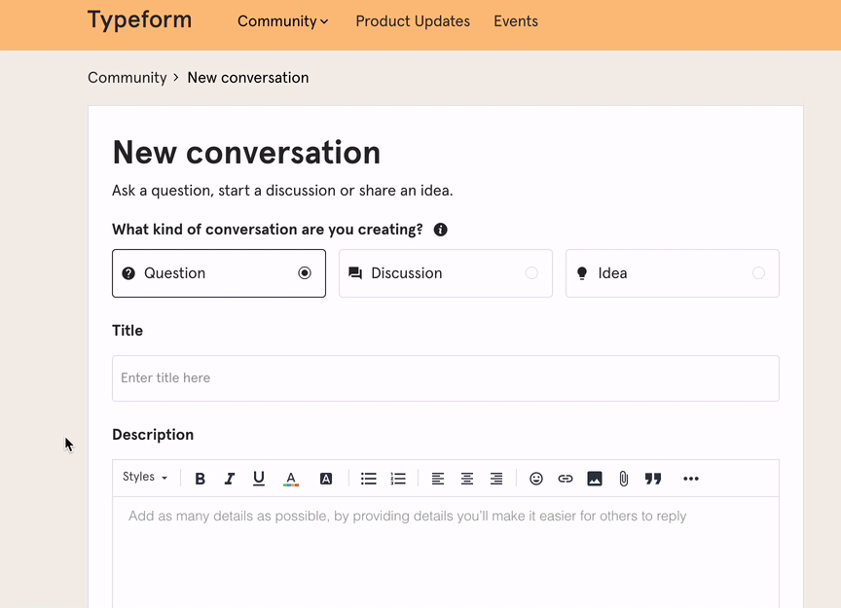The width and height of the screenshot is (841, 608).
Task: Go to Events page
Action: pos(516,21)
